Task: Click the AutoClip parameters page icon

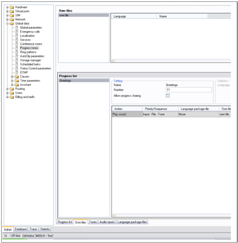Action: 17,56
